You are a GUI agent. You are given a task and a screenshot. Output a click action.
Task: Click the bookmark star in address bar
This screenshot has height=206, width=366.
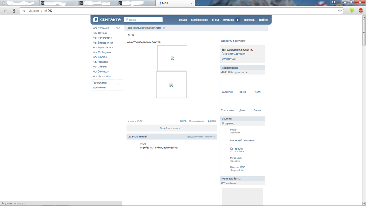click(x=340, y=11)
